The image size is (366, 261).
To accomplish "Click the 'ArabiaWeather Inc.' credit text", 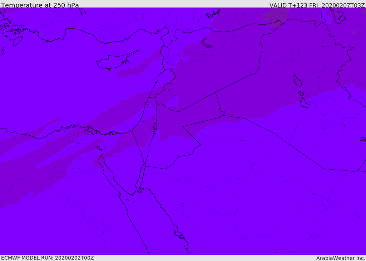I will 341,258.
